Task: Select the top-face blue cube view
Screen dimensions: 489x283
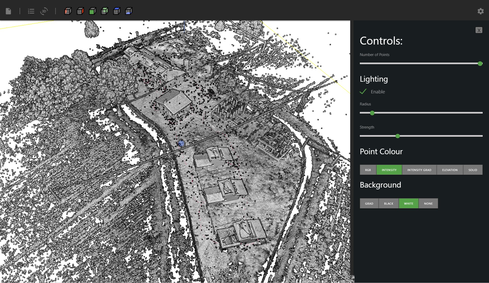Action: point(117,11)
